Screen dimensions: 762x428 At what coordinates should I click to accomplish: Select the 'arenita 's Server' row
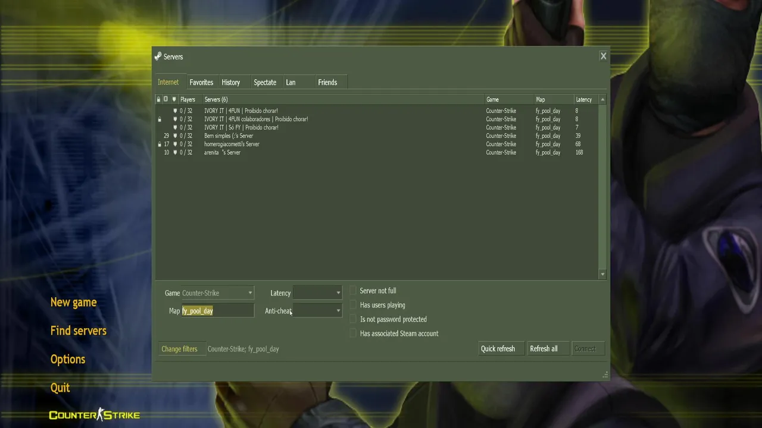click(377, 152)
